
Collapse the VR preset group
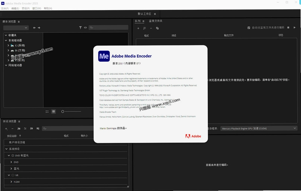coord(9,175)
